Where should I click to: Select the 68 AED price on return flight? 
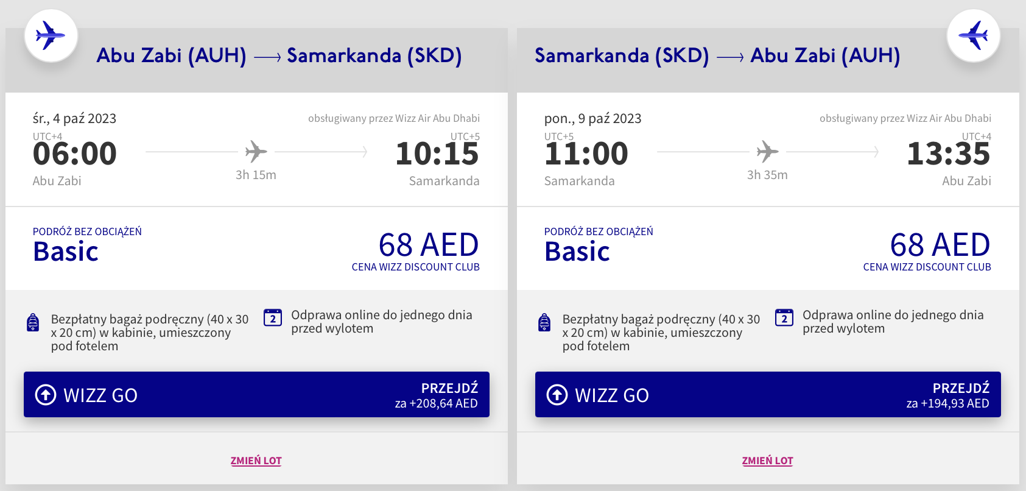click(940, 245)
